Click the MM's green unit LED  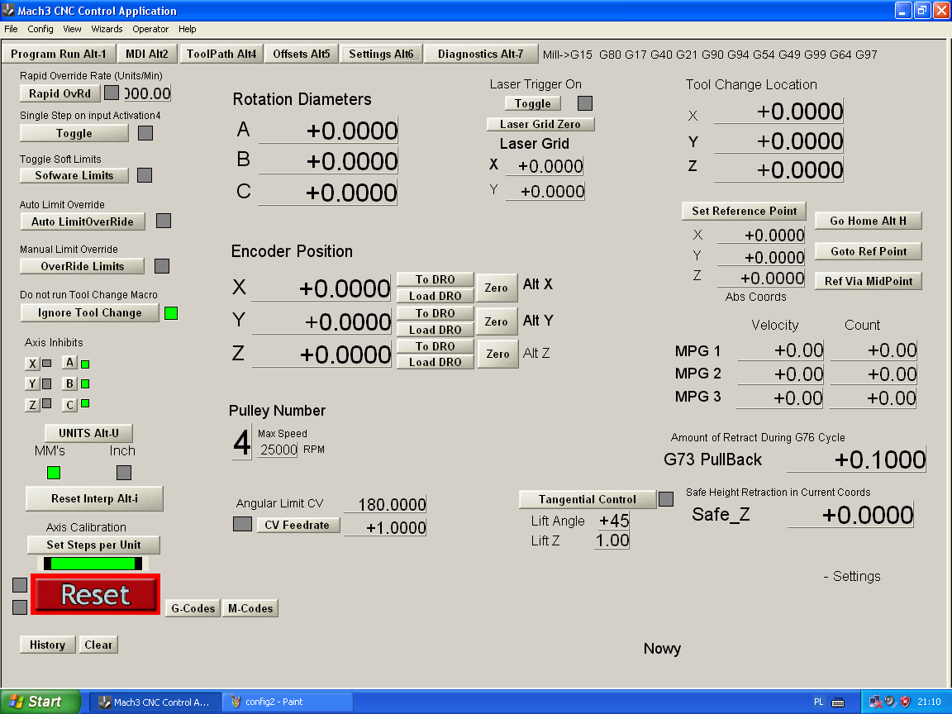coord(54,473)
